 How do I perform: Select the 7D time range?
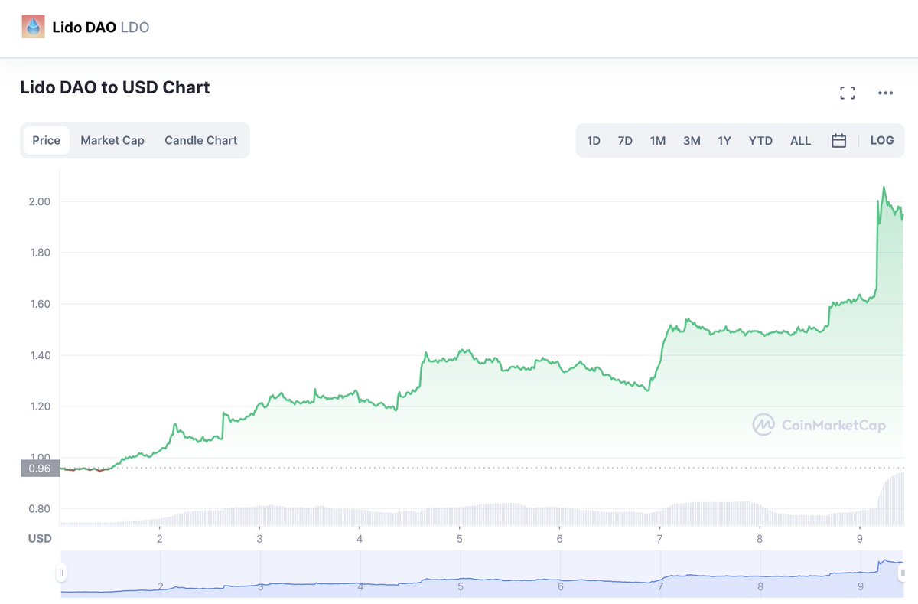coord(625,141)
